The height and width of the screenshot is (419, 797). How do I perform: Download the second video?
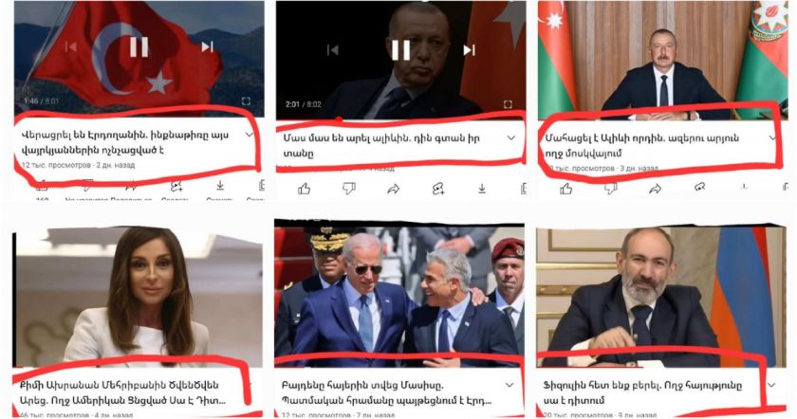(x=482, y=189)
